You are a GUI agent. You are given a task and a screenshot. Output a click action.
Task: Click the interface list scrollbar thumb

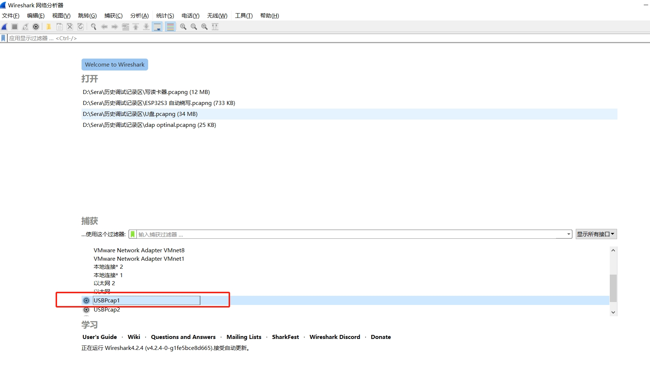click(613, 288)
